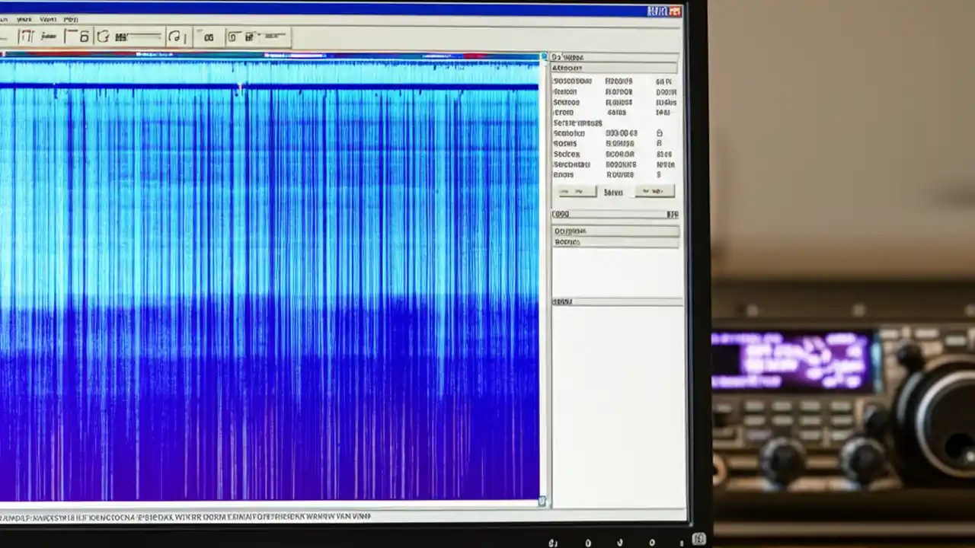Viewport: 975px width, 548px height.
Task: Click the button left of Save
Action: [x=576, y=192]
